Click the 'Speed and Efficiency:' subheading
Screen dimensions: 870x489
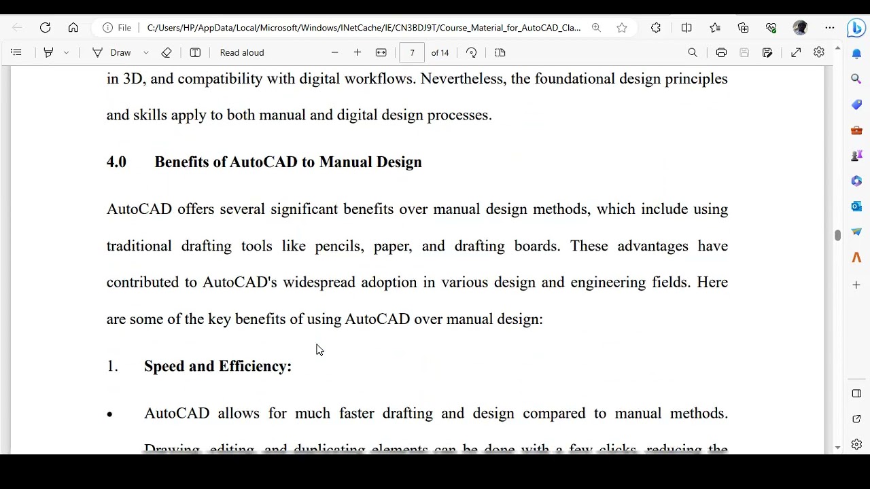[x=217, y=366]
